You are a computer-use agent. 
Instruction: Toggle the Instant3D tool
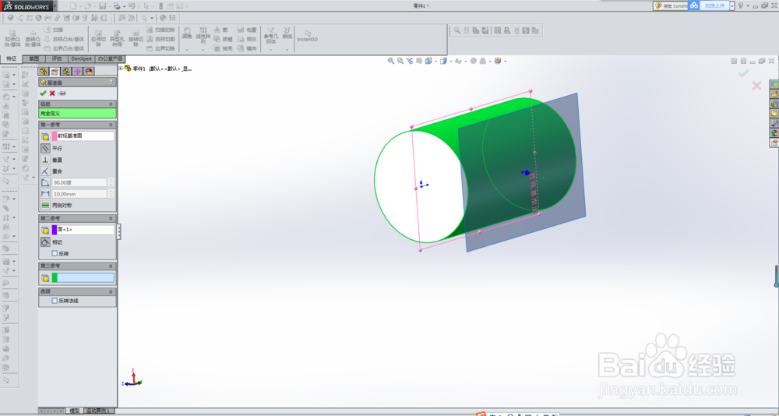[307, 36]
